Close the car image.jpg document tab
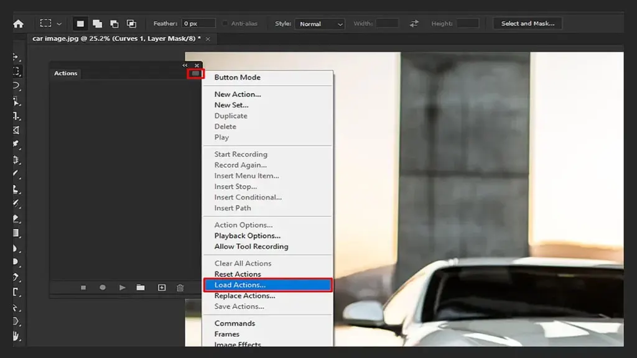The height and width of the screenshot is (358, 637). [x=208, y=39]
